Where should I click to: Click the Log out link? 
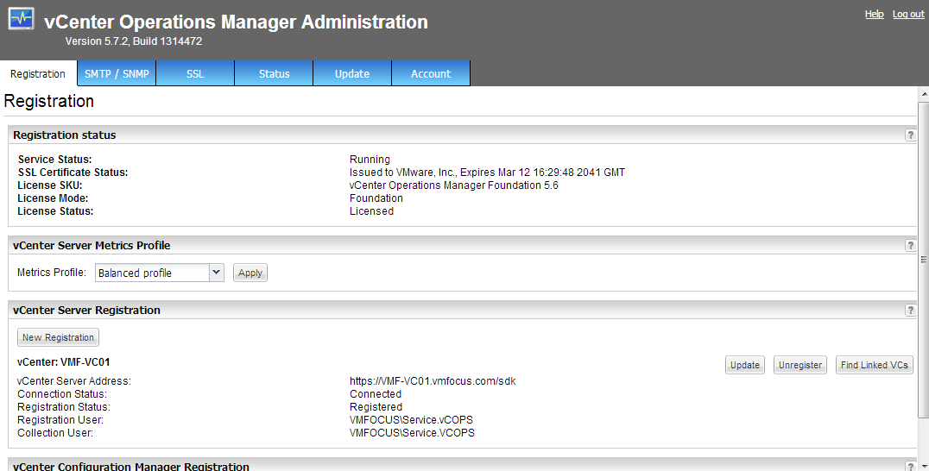(x=908, y=15)
